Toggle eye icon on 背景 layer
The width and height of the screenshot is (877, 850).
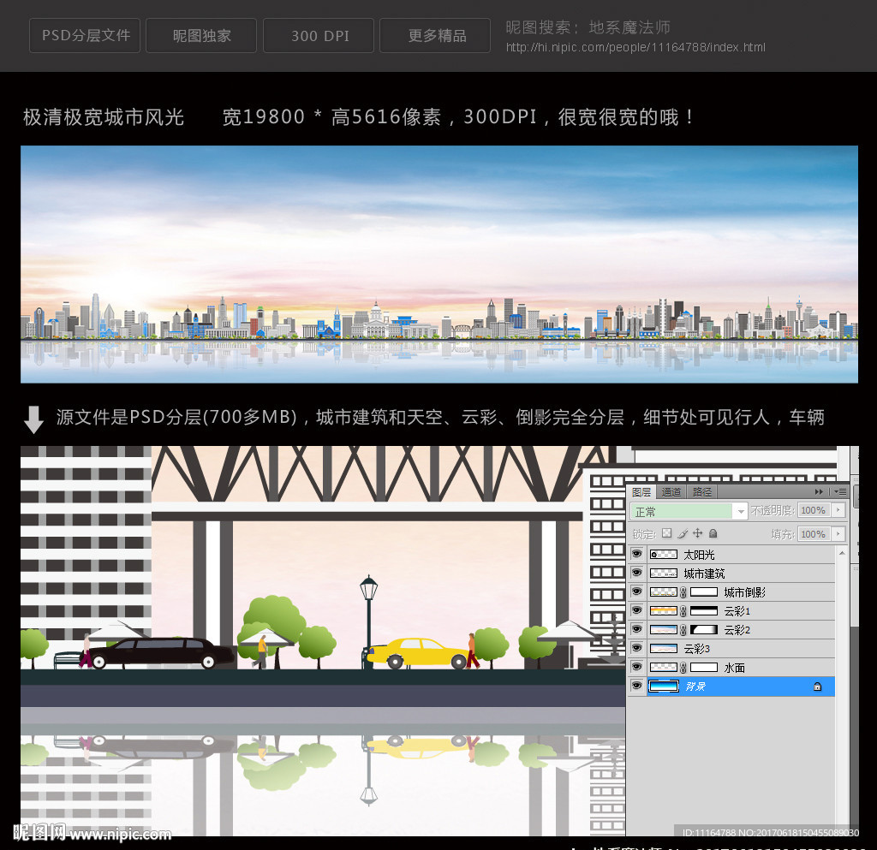click(x=636, y=686)
